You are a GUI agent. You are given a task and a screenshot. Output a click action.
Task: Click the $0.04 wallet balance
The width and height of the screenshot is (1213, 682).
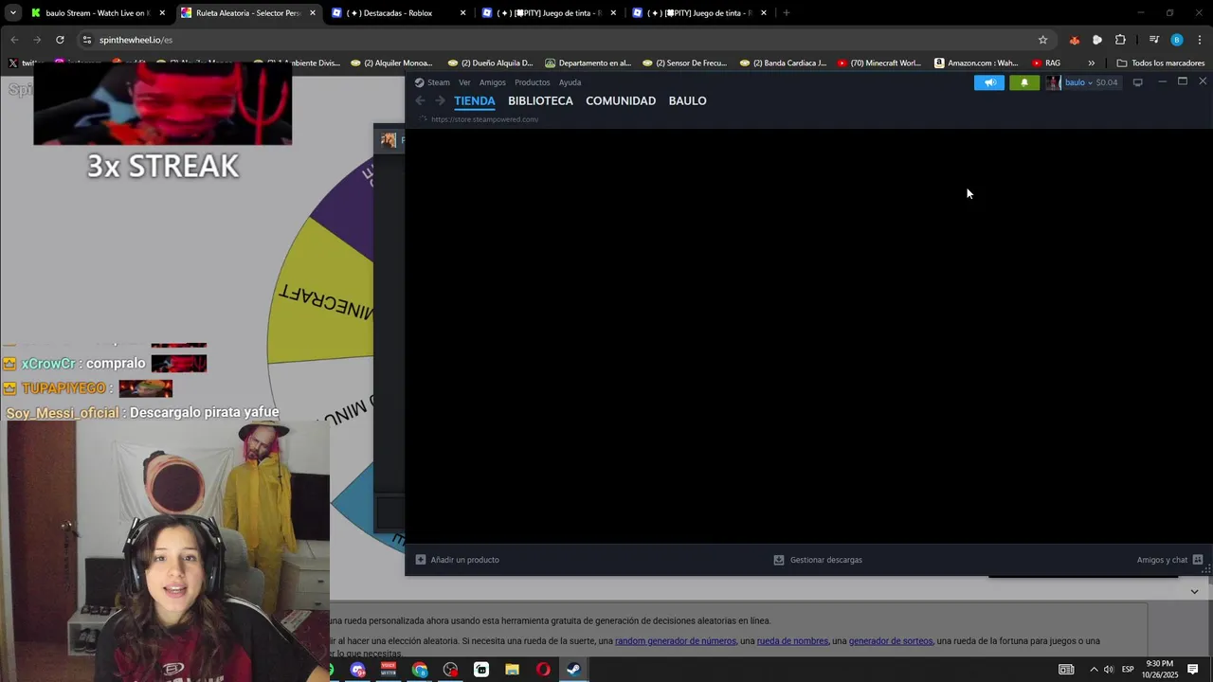point(1107,82)
